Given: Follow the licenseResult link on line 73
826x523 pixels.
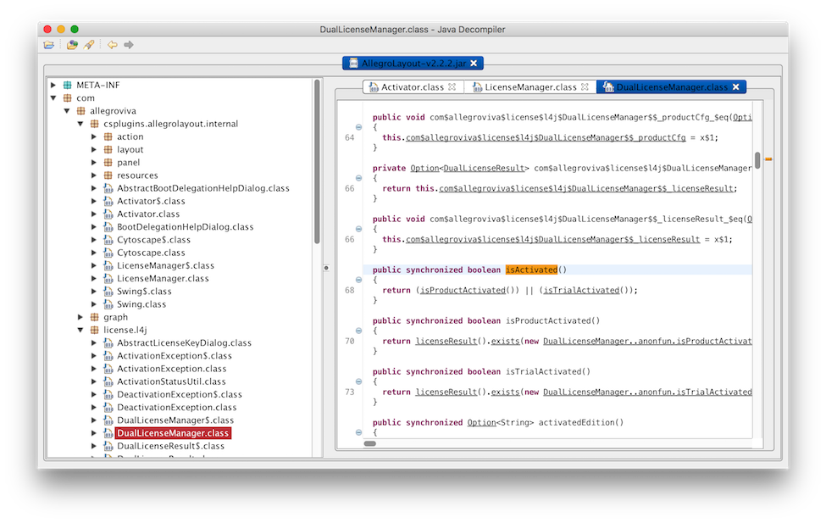Looking at the screenshot, I should [446, 392].
